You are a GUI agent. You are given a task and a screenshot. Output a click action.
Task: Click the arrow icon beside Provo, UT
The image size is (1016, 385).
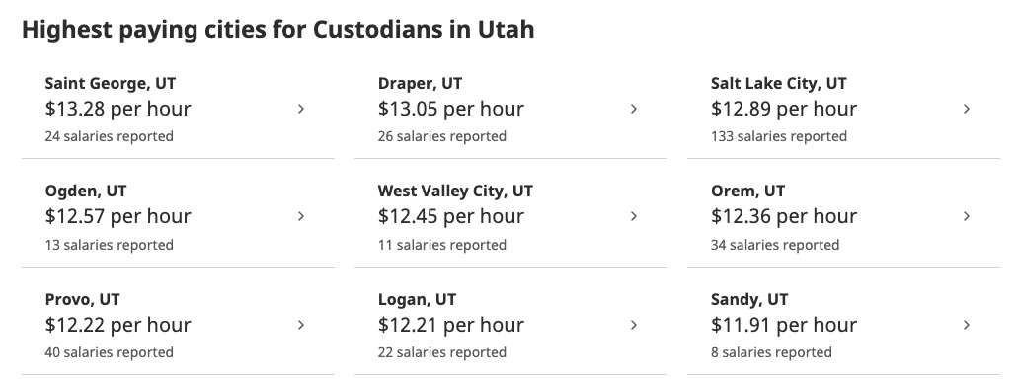coord(300,325)
